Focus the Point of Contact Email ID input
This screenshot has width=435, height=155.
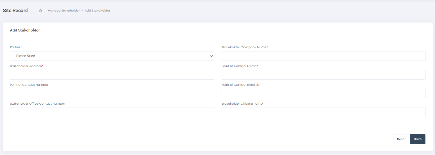(x=323, y=93)
